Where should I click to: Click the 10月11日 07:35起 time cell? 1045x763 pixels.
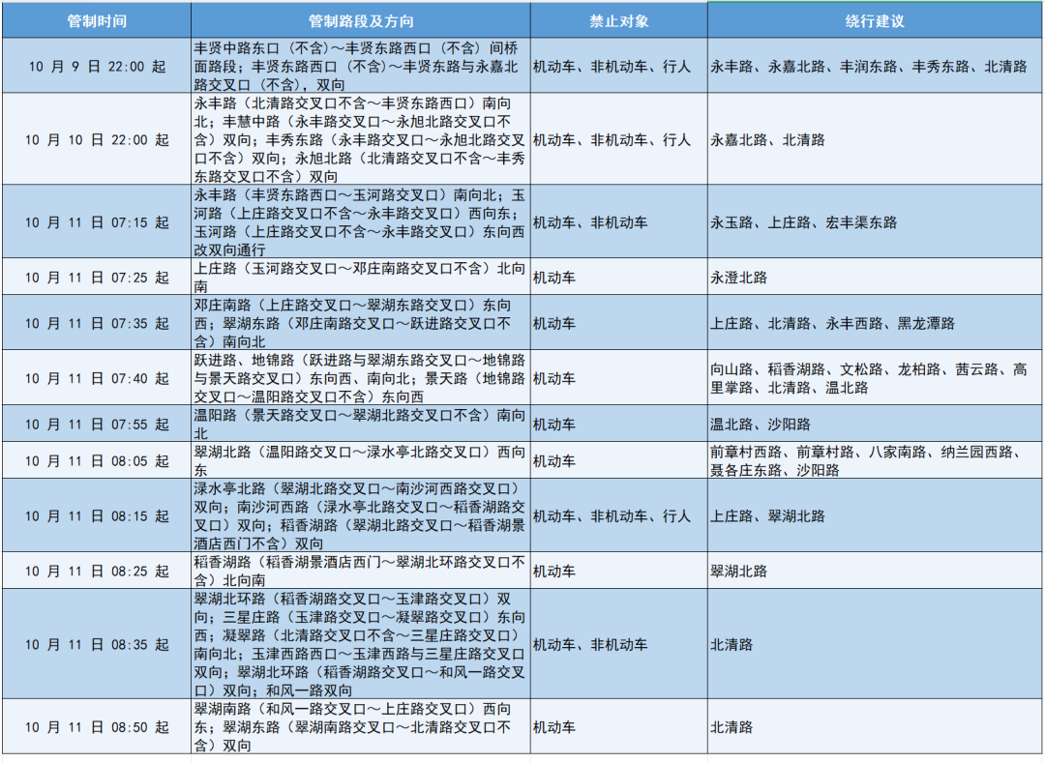pos(97,323)
